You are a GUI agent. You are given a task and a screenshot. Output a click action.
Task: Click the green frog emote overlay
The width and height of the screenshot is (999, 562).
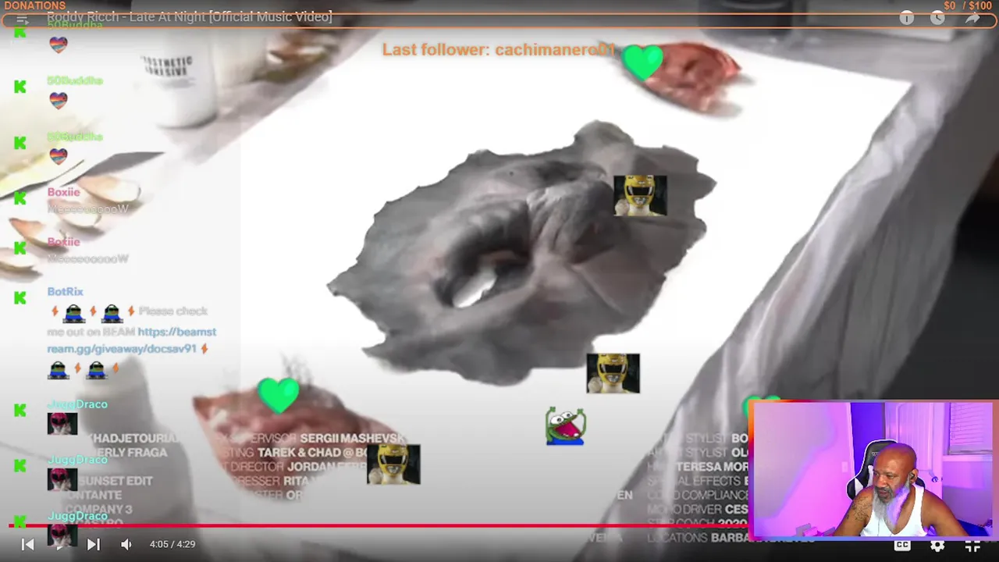point(565,426)
